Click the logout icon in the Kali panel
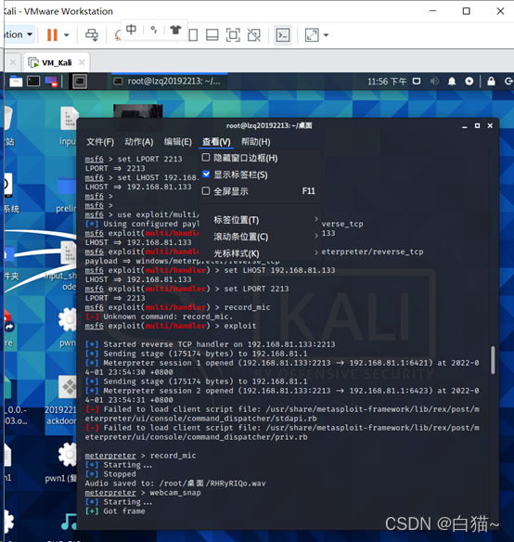The height and width of the screenshot is (542, 514). point(508,82)
